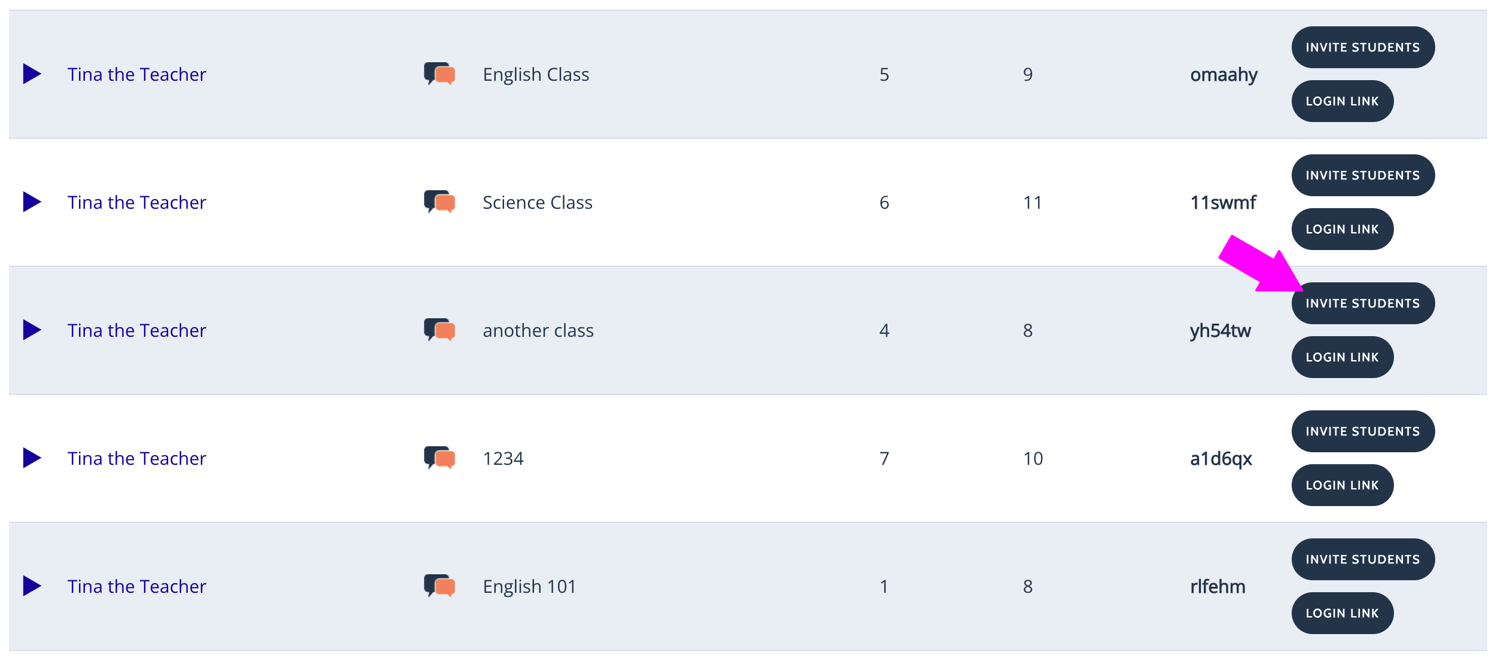Open Tina the Teacher link in Science Class row
The width and height of the screenshot is (1501, 664).
[x=136, y=202]
